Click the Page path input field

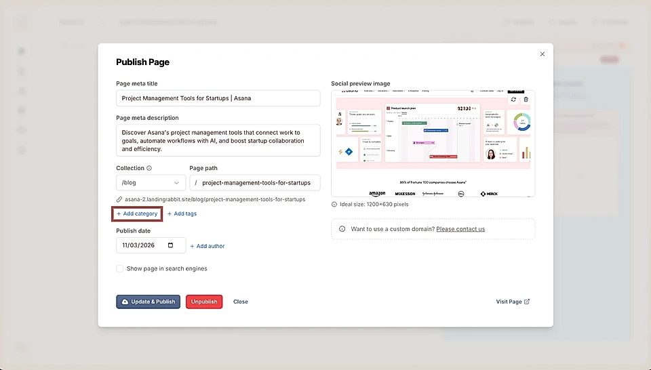[x=255, y=182]
